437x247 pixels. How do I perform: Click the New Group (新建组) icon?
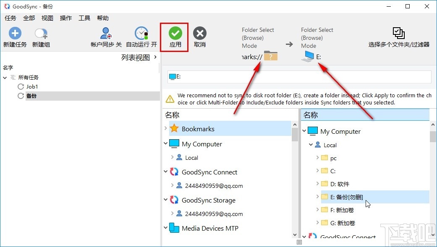(41, 33)
